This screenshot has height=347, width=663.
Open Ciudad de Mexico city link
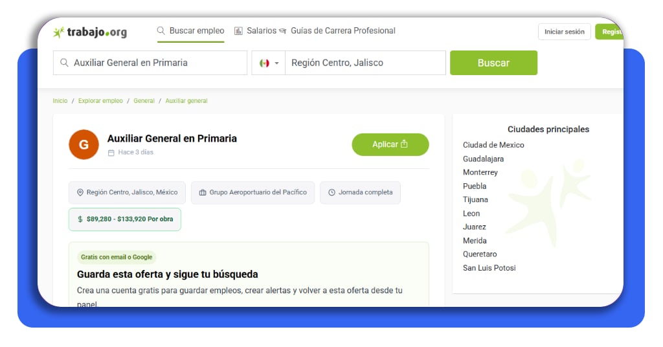(493, 145)
